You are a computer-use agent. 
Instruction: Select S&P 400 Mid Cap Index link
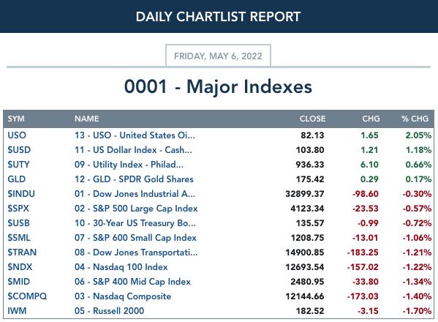pyautogui.click(x=132, y=282)
